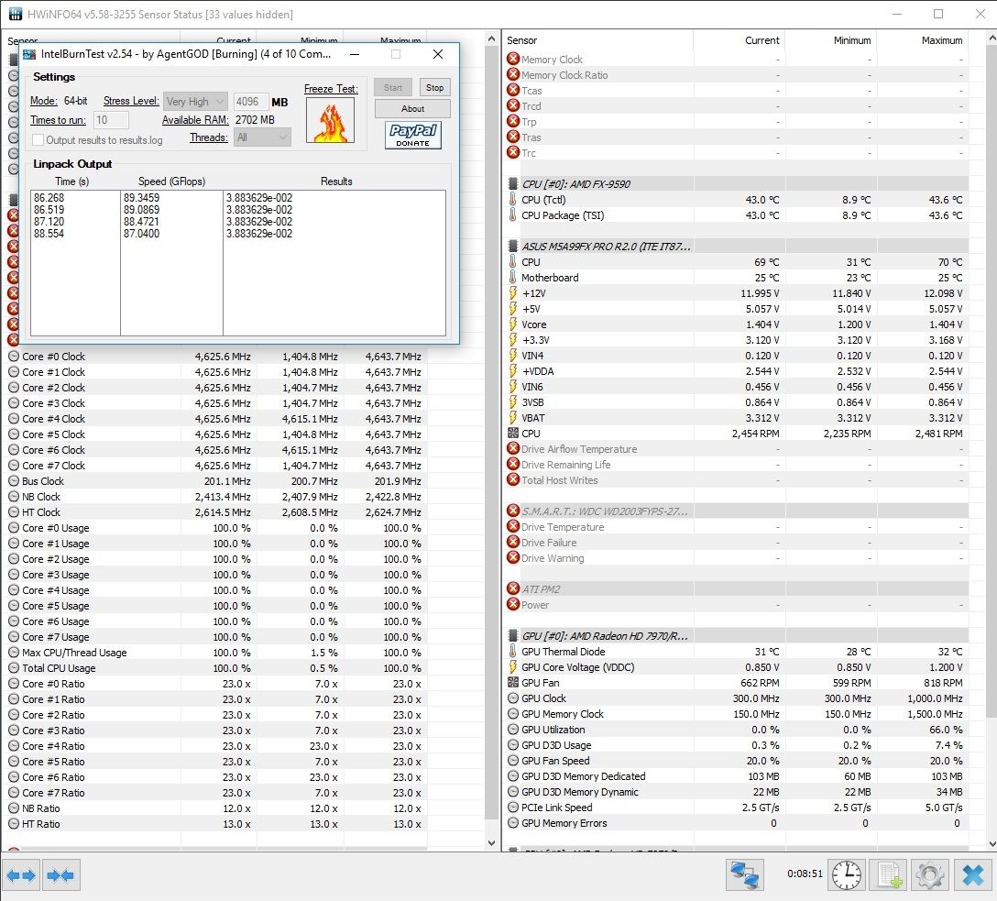Select the +VDDA voltage row

[x=737, y=371]
